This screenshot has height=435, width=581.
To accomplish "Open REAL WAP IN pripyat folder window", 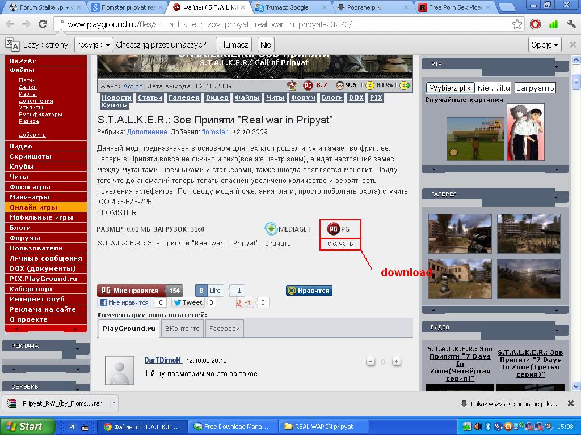I will pos(323,427).
